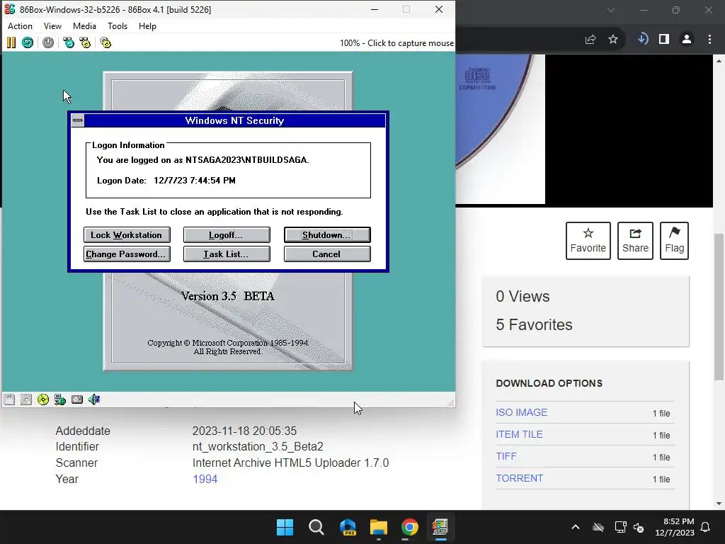Open the Help menu in 86Box
725x544 pixels.
coord(147,26)
